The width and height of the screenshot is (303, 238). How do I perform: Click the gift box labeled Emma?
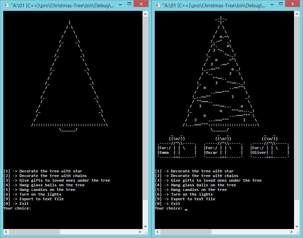(x=177, y=147)
